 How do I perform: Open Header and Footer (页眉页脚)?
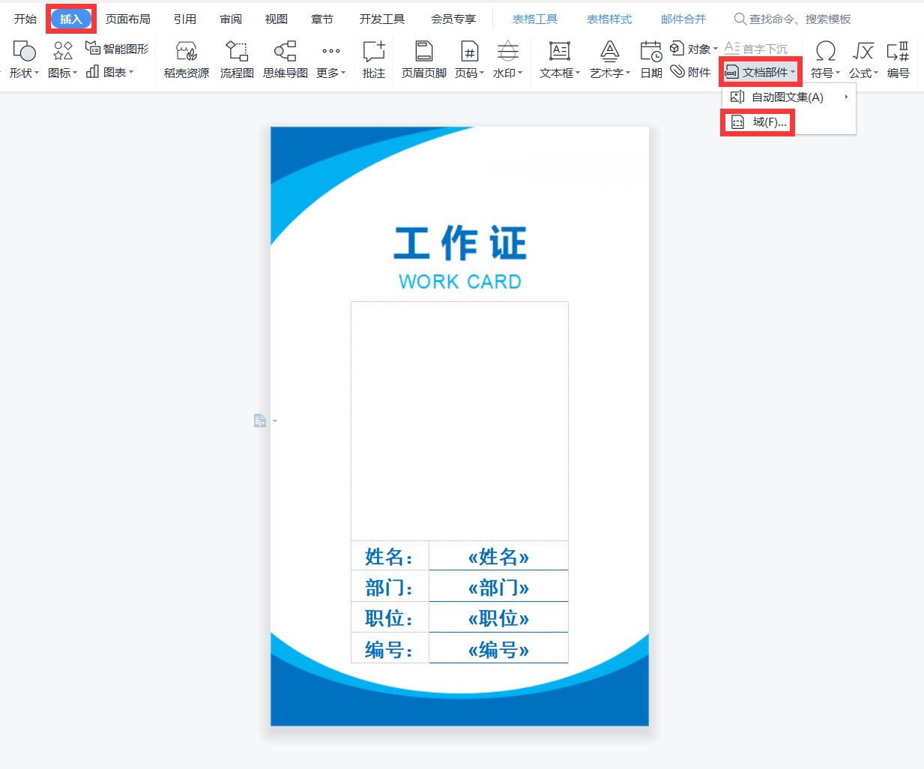click(x=424, y=59)
